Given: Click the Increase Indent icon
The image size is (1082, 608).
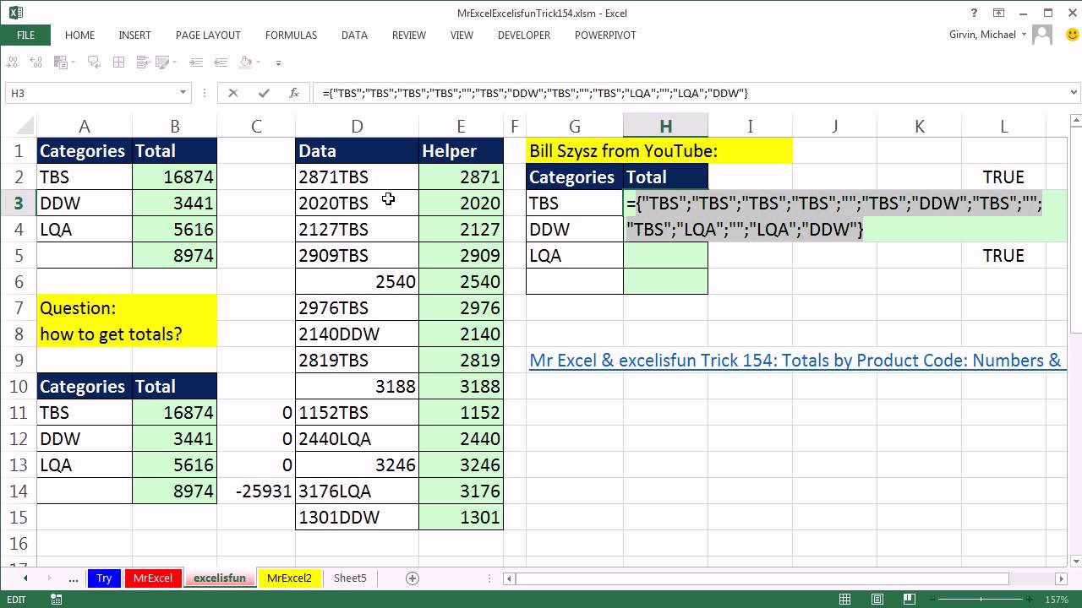Looking at the screenshot, I should point(196,62).
